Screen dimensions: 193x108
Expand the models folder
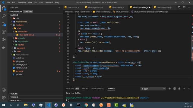(x=35, y=38)
